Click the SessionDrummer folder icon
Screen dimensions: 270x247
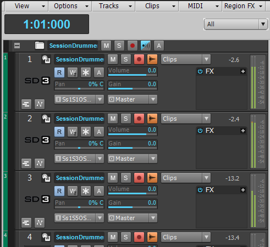click(40, 46)
